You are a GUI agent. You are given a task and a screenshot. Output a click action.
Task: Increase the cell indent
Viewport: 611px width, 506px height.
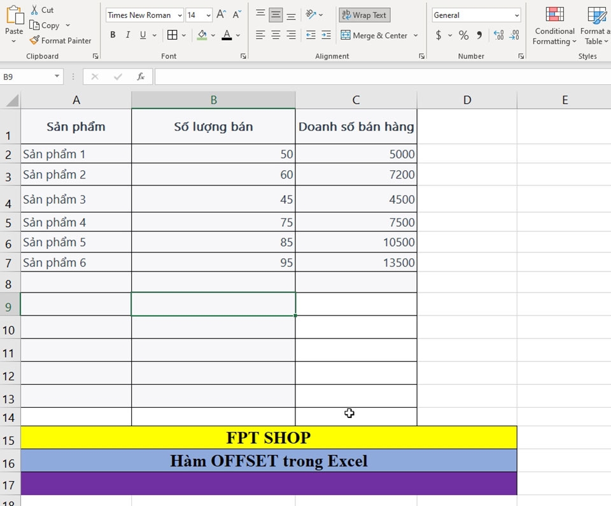tap(326, 35)
